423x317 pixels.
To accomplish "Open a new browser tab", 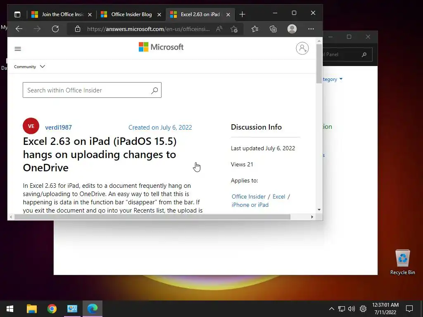I will tap(242, 14).
